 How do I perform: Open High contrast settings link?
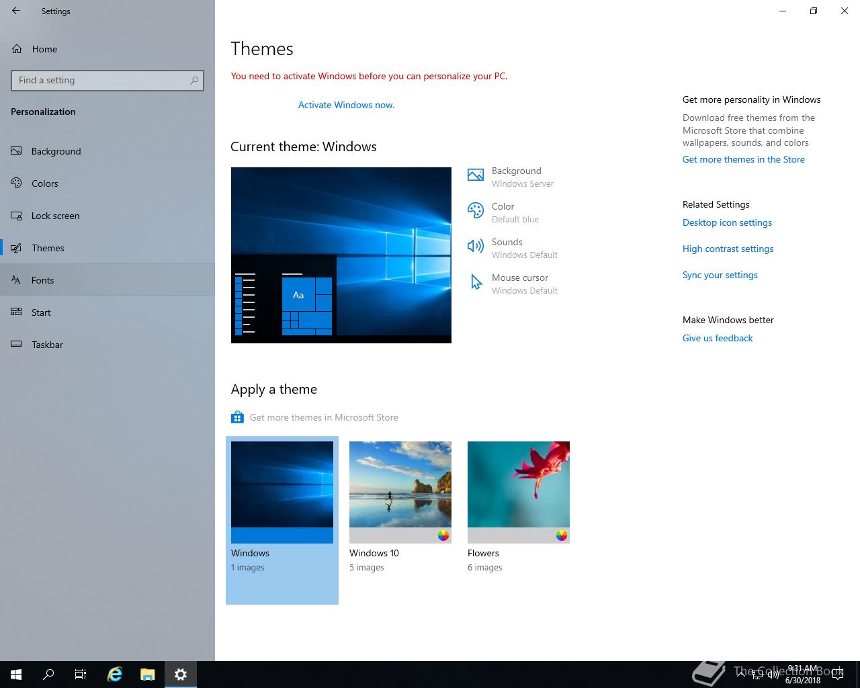pyautogui.click(x=728, y=249)
